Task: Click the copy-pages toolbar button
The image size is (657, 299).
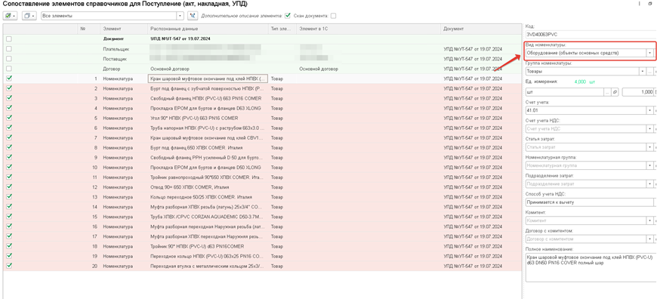Action: [29, 16]
